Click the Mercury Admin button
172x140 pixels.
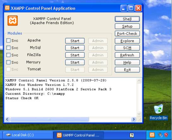(98, 62)
